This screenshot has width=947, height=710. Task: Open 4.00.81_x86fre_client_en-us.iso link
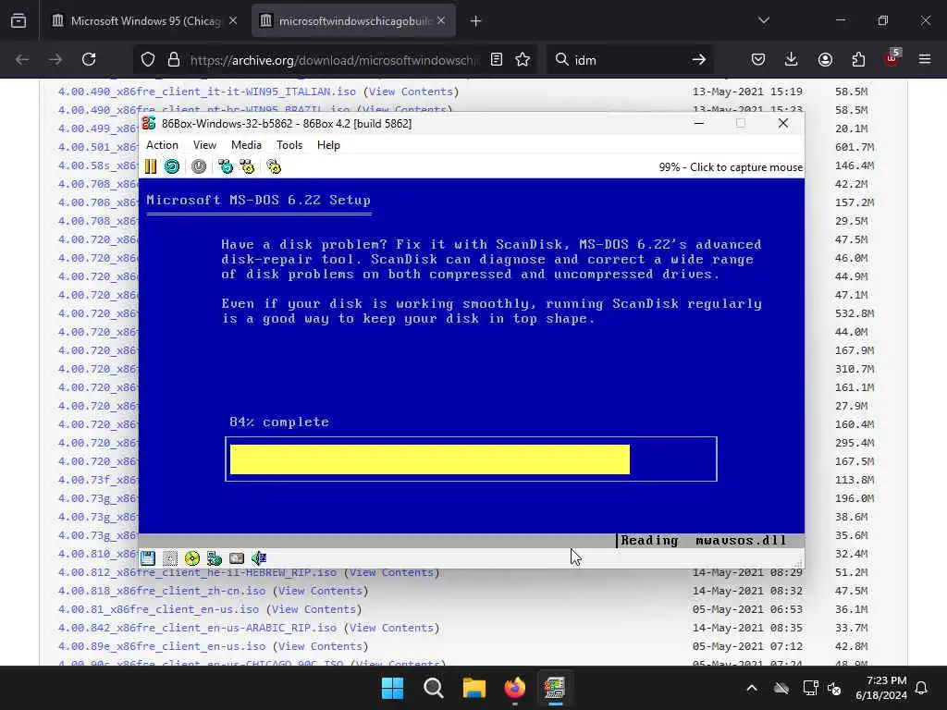[x=159, y=609]
